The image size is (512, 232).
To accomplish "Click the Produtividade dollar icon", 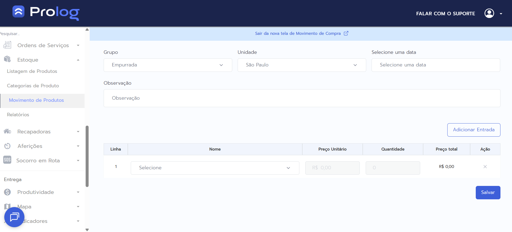I will point(8,192).
